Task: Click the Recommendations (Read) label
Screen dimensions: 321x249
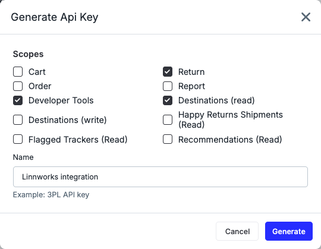Action: 230,140
